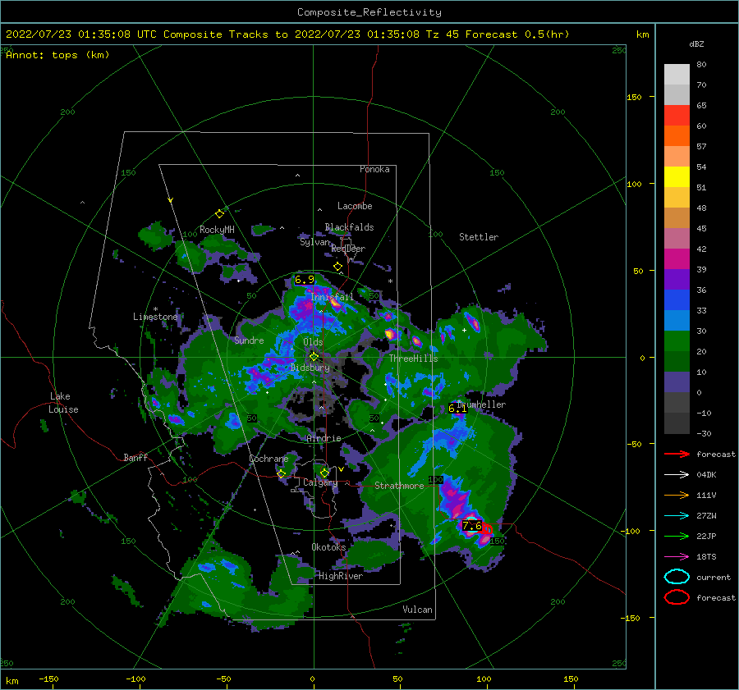Click the Calgary label
Viewport: 739px width, 690px height.
point(320,482)
